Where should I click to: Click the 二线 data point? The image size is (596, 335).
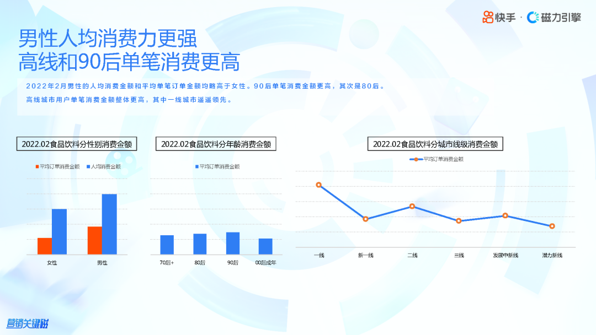[412, 207]
